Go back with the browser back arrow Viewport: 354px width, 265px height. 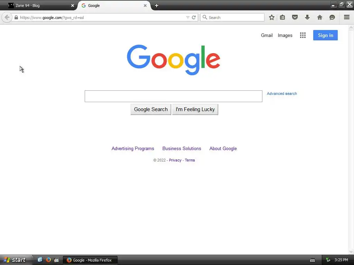point(7,17)
